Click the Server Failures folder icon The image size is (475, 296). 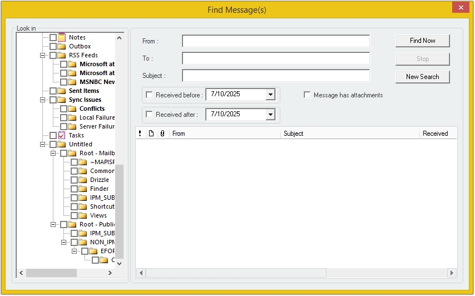tap(72, 126)
